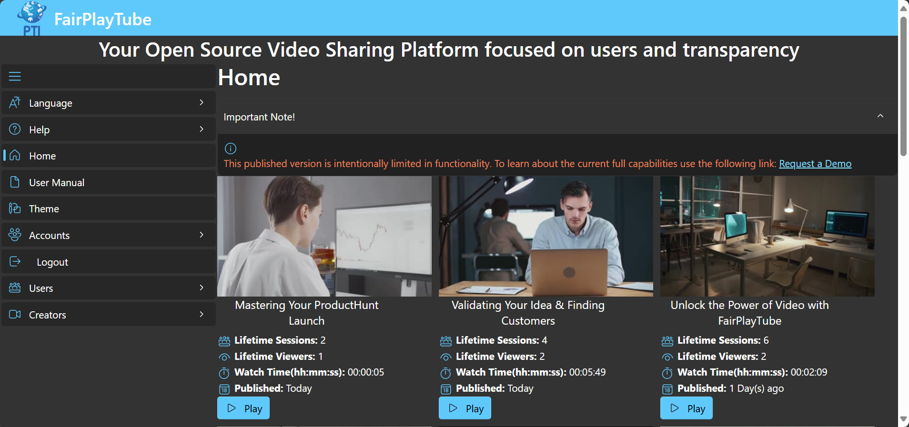Click Unlock the Power of Video title
The width and height of the screenshot is (909, 427).
(750, 313)
